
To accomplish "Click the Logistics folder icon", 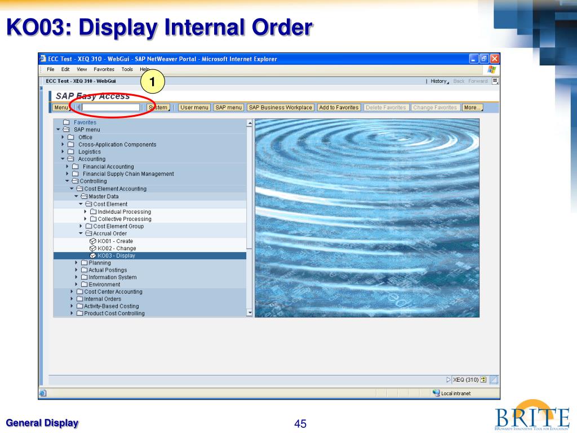I will pos(71,152).
